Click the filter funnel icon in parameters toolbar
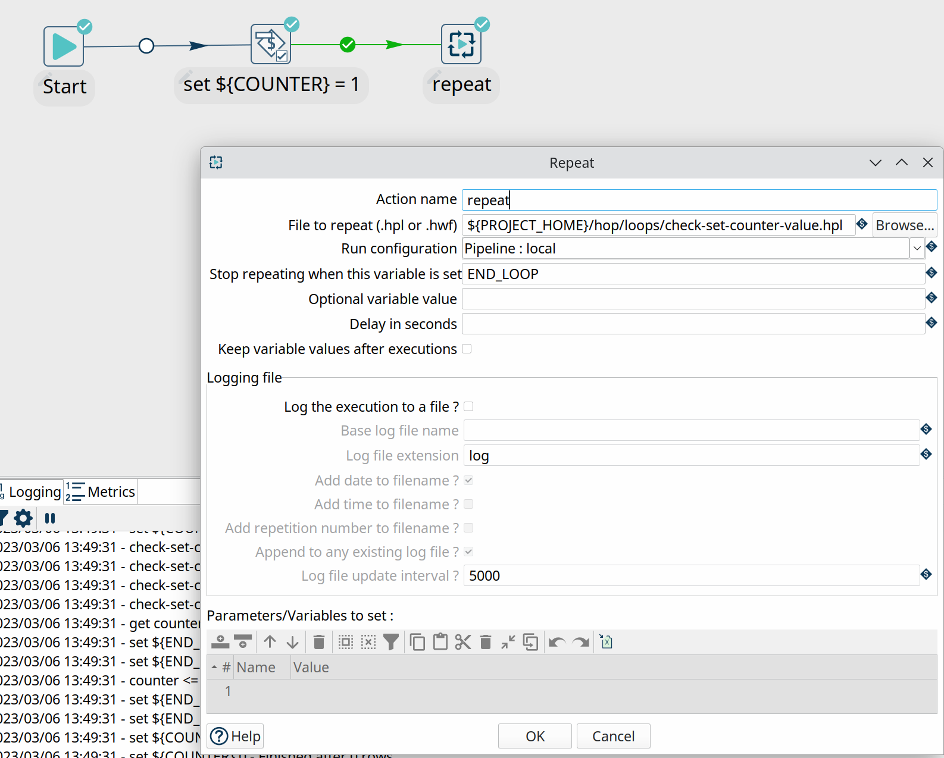944x758 pixels. click(391, 642)
